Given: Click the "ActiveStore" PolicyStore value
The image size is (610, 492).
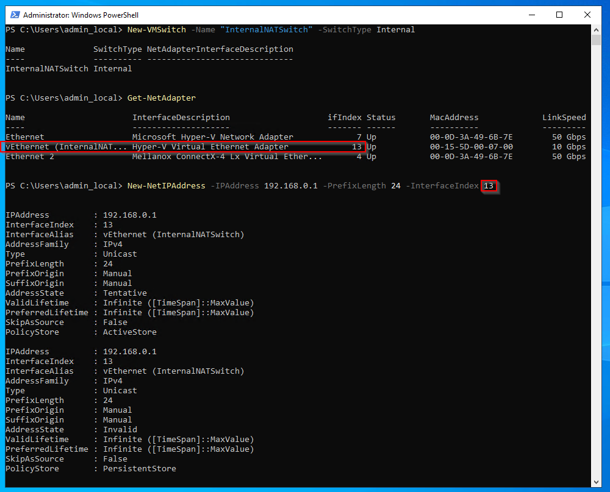Looking at the screenshot, I should (129, 332).
